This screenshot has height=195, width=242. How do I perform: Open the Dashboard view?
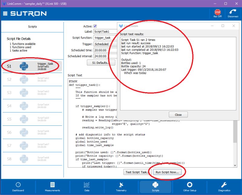pos(18,187)
